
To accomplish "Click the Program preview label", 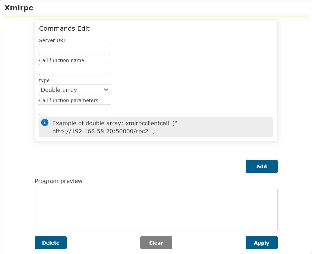I will (x=59, y=181).
